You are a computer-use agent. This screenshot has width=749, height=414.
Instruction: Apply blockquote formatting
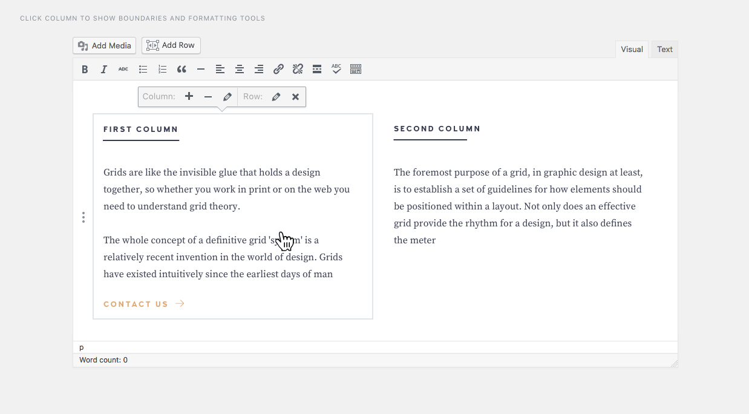pyautogui.click(x=182, y=70)
